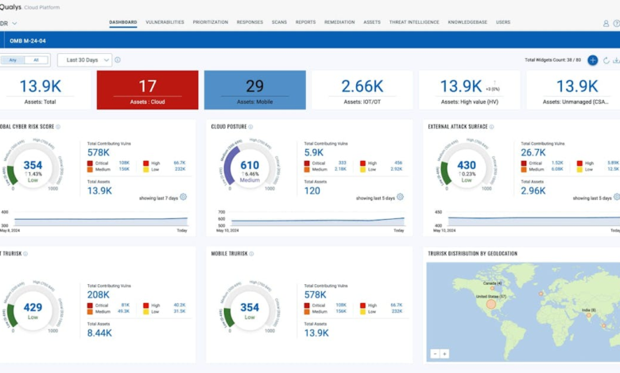
Task: Open settings gear for showing last 7 days
Action: [x=183, y=197]
